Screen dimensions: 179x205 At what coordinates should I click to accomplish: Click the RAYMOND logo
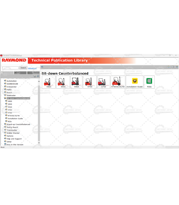[14, 60]
